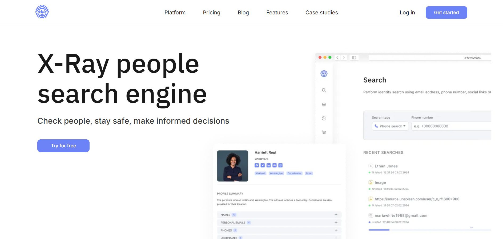503x239 pixels.
Task: Click the shopping cart icon in mockup sidebar
Action: (324, 132)
